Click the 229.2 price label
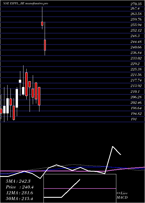This screenshot has width=145, height=203. pyautogui.click(x=135, y=64)
